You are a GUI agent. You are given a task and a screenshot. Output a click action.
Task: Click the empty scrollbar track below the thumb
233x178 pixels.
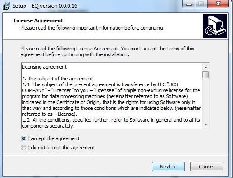point(206,100)
